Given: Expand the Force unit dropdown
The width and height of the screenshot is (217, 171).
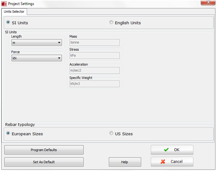Looking at the screenshot, I should click(x=37, y=58).
